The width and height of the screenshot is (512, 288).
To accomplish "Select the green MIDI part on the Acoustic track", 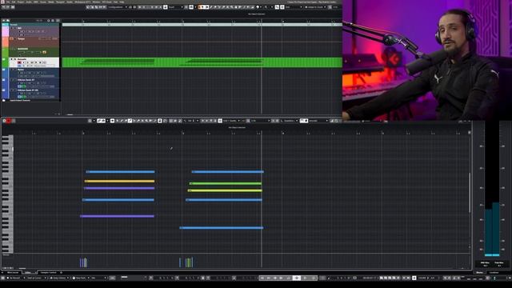I will tap(202, 62).
